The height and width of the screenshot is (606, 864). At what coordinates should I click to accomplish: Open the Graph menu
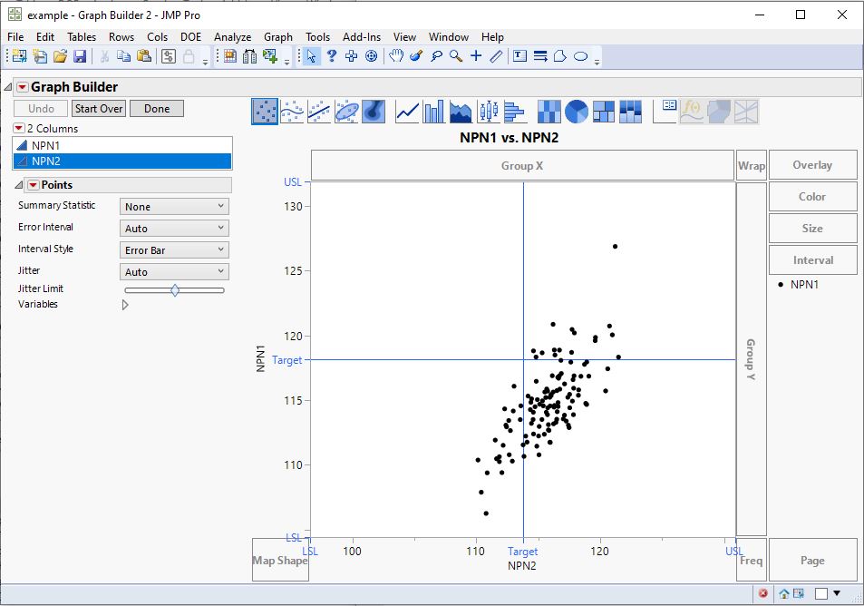(x=277, y=37)
